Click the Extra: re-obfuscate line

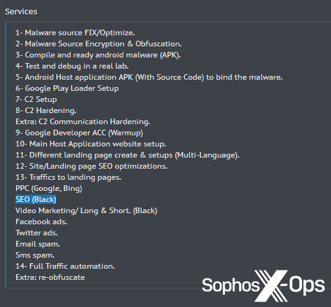pyautogui.click(x=50, y=277)
